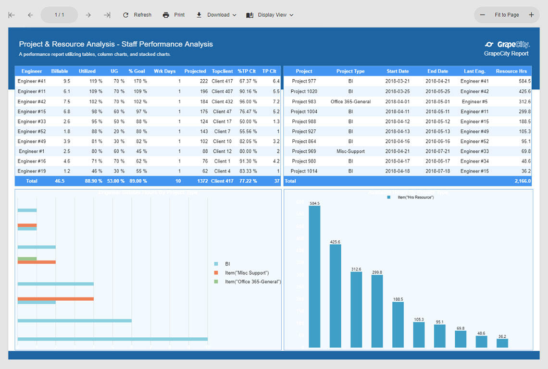The width and height of the screenshot is (548, 369).
Task: Click the printer icon
Action: 166,15
